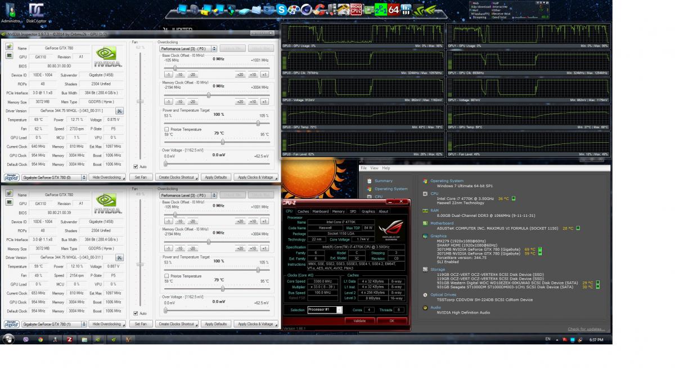Click the rightmost NVIDIA dock icon
Screen dimensions: 675x368
pyautogui.click(x=431, y=10)
